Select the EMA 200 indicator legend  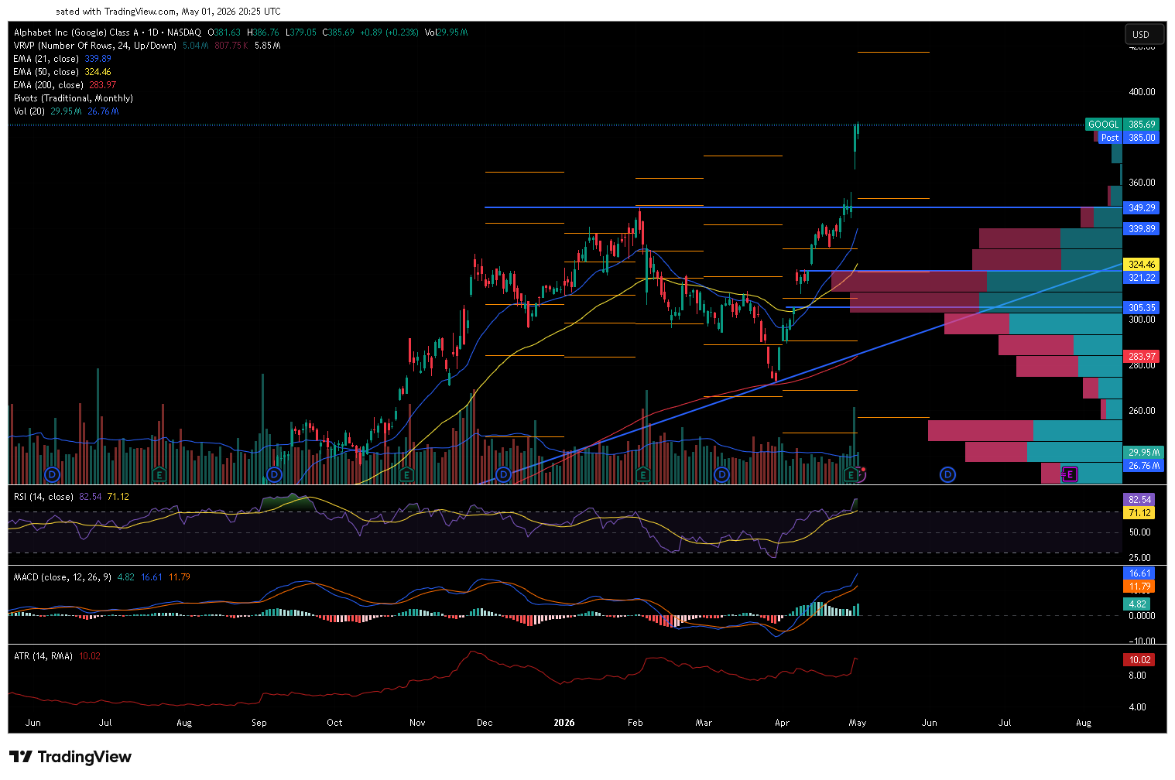click(49, 85)
